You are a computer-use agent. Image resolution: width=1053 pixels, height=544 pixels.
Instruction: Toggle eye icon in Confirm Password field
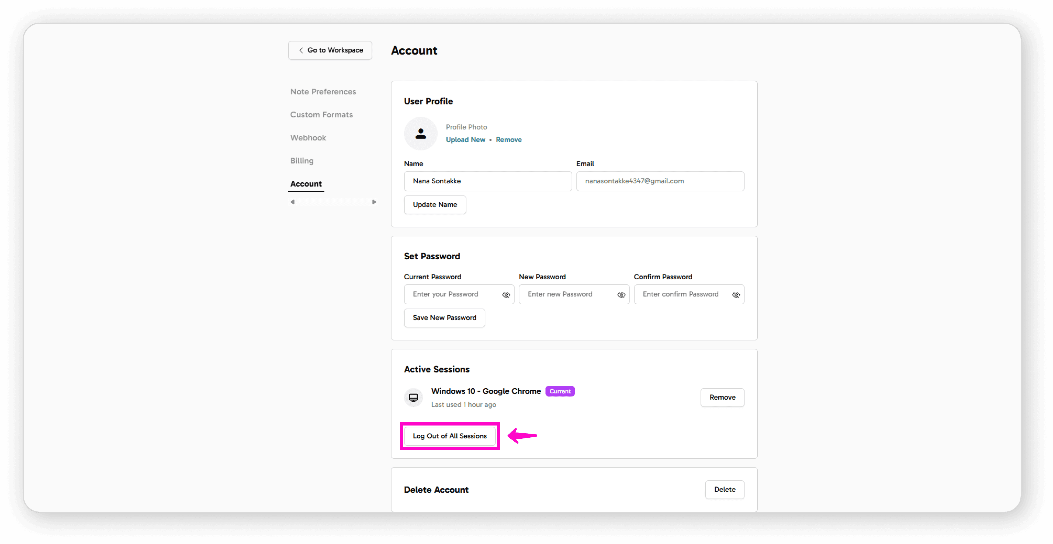pyautogui.click(x=736, y=295)
